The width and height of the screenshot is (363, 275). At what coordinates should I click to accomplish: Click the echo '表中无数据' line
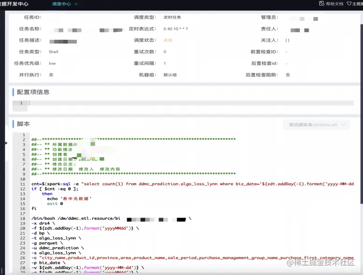69,199
